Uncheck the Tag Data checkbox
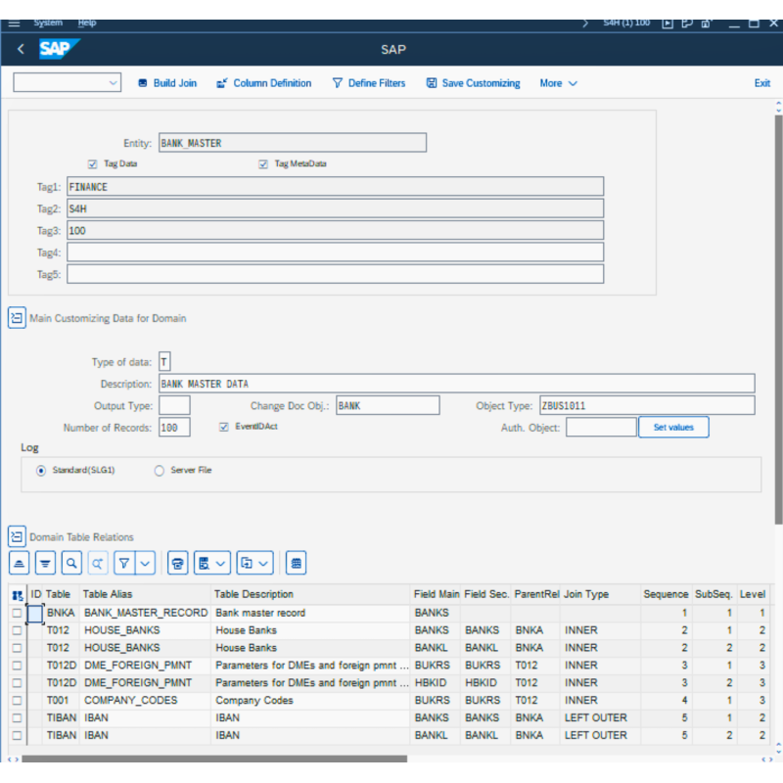Viewport: 783px width, 783px height. click(93, 164)
